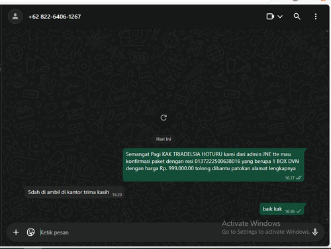Select the sent "baik kak" message
Image resolution: width=331 pixels, height=249 pixels.
point(283,209)
